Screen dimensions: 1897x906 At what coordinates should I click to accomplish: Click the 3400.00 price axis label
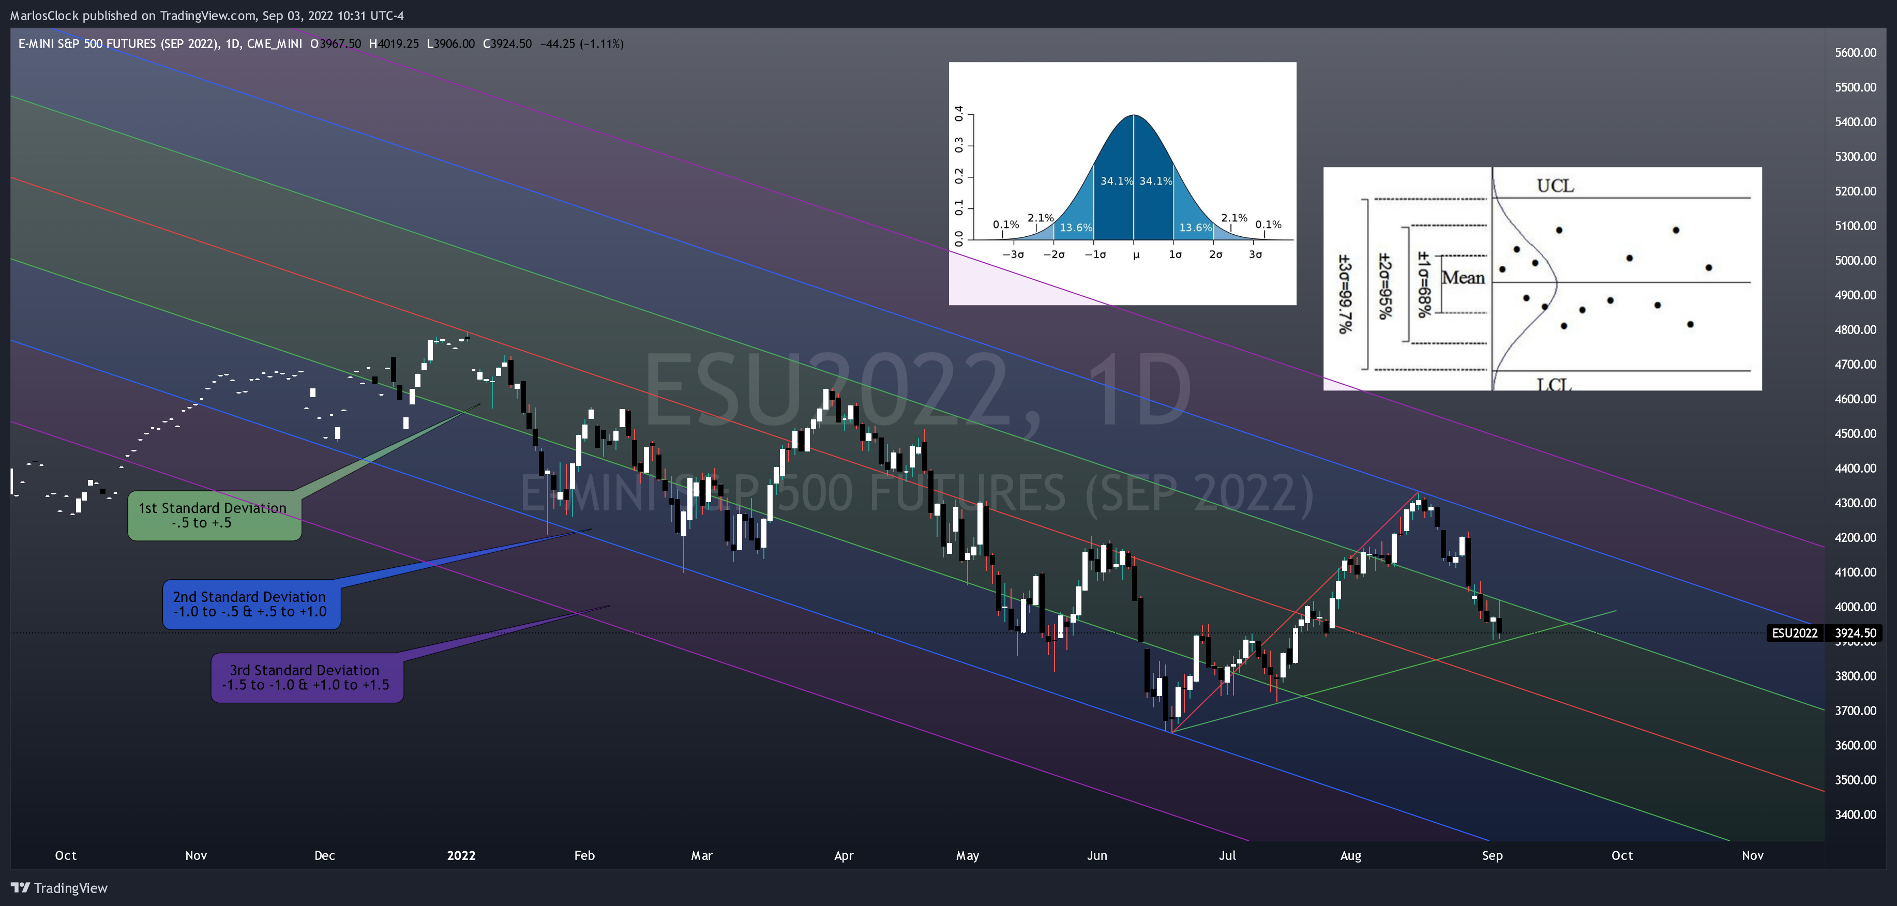pos(1855,814)
